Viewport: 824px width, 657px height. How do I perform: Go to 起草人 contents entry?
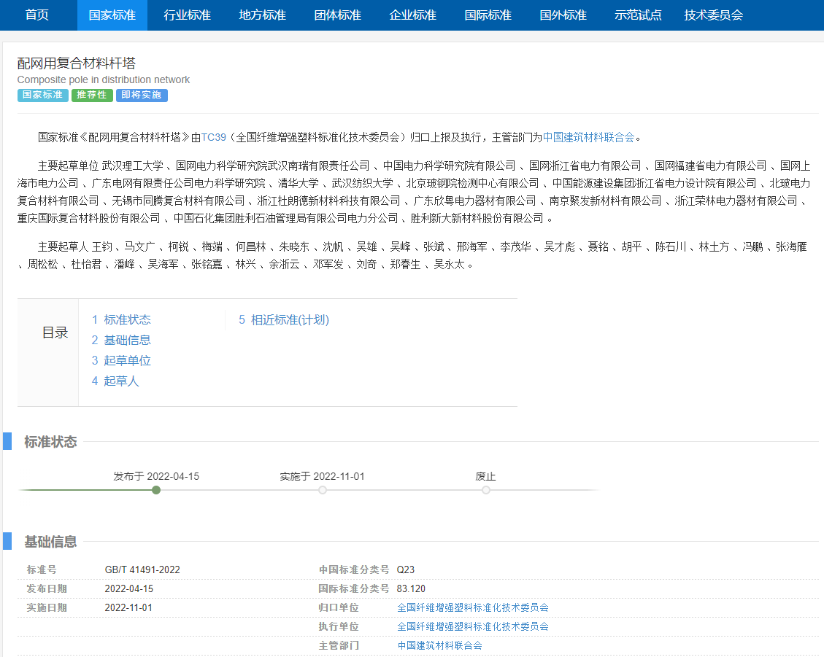point(115,381)
